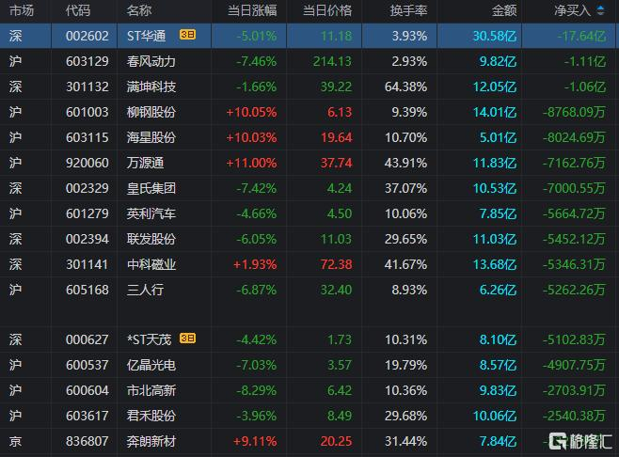Screen dimensions: 619x457
Task: Click the 3日 badge next to ST华通
Action: (187, 35)
